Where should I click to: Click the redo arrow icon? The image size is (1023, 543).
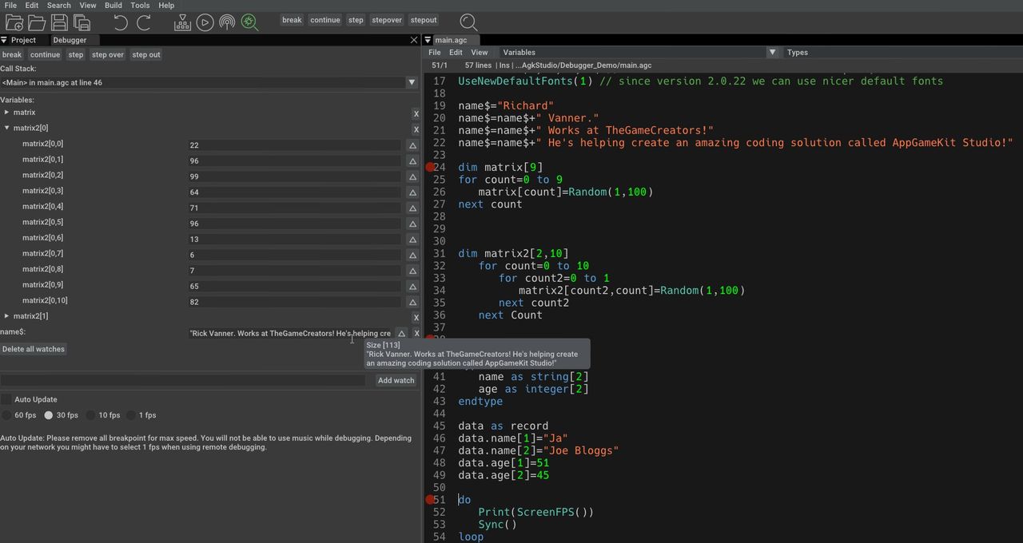(x=144, y=22)
